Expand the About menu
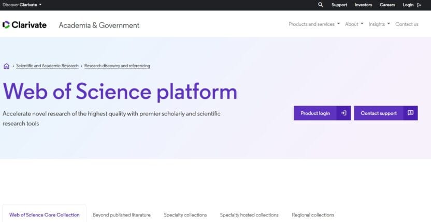 tap(354, 24)
